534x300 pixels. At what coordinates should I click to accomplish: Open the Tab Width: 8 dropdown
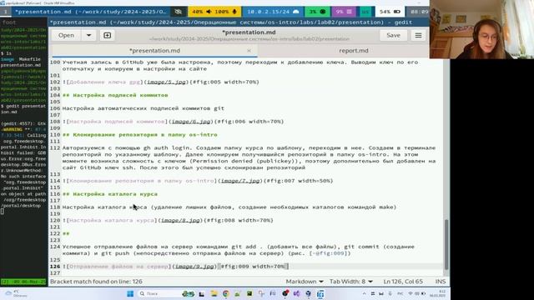[x=350, y=282]
